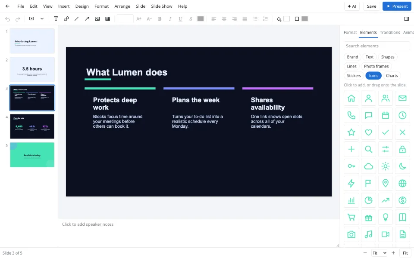The image size is (414, 258).
Task: Add the shopping cart icon element
Action: coord(351,217)
